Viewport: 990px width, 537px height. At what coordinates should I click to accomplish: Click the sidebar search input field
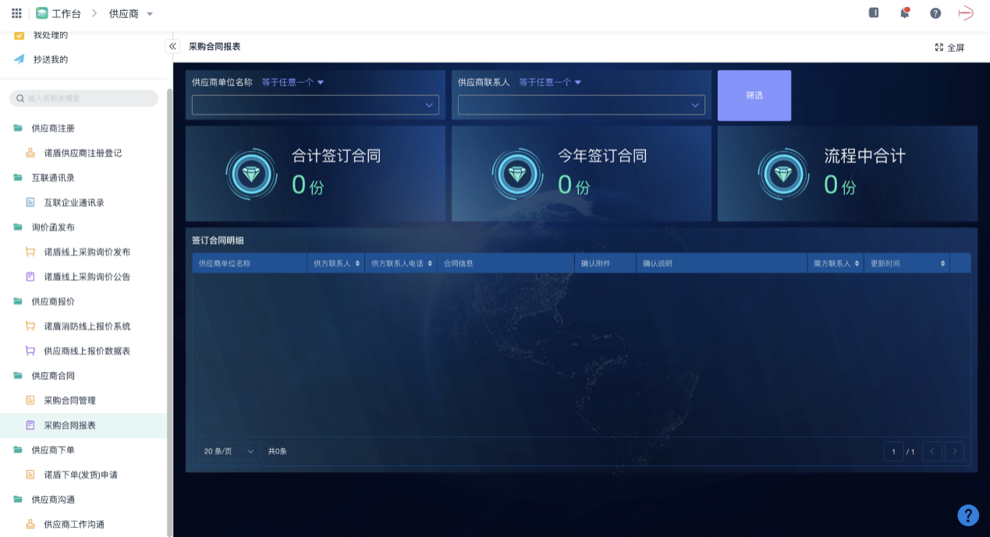[x=84, y=98]
